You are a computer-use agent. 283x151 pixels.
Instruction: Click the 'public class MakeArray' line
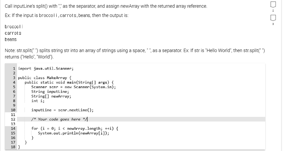click(44, 78)
